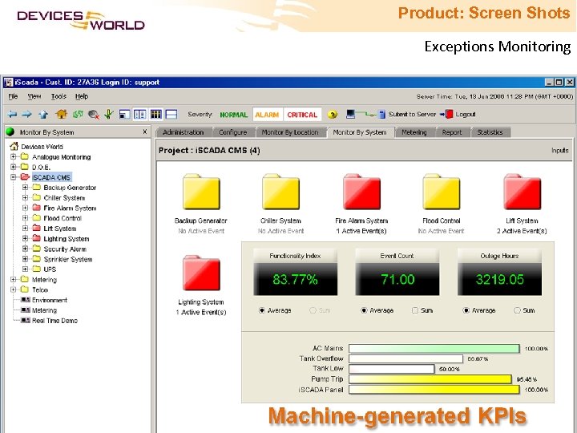Switch to the Administration tab
Screen dimensions: 577x433
[x=184, y=132]
